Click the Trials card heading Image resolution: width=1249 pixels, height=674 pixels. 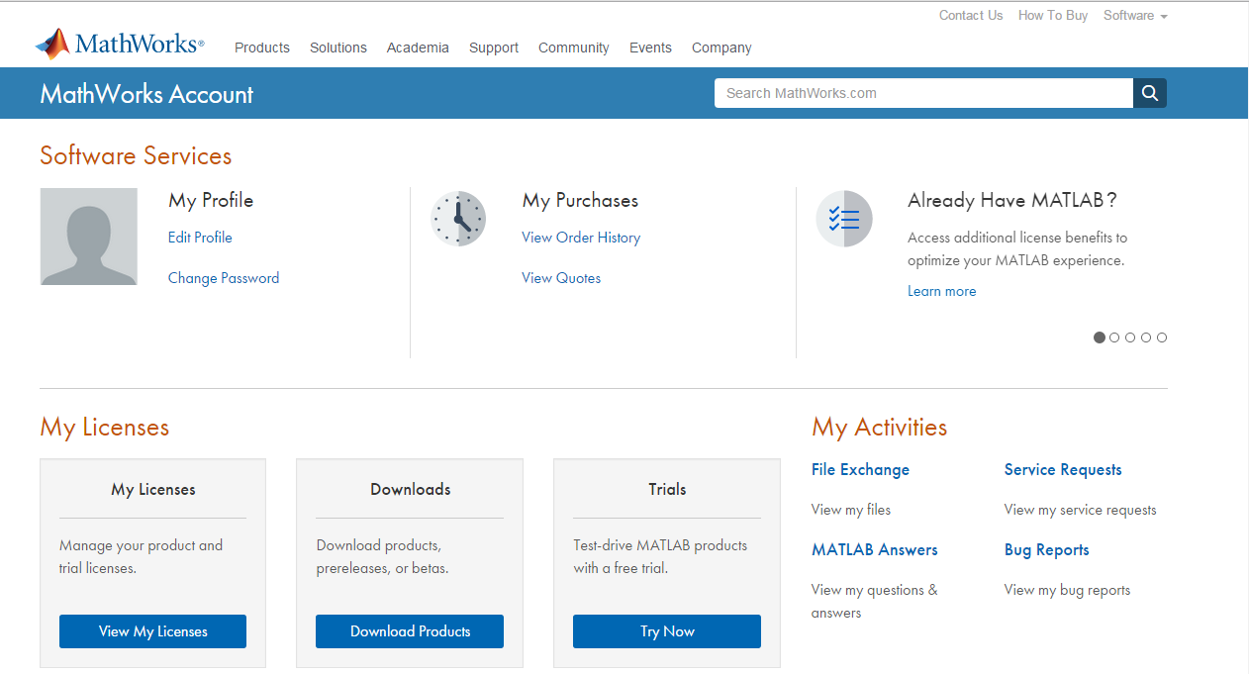click(x=667, y=489)
